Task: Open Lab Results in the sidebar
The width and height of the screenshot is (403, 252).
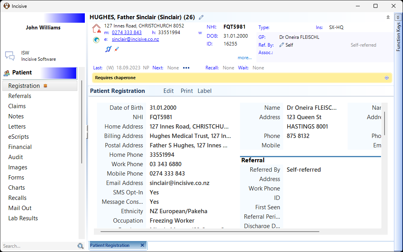Action: tap(23, 218)
